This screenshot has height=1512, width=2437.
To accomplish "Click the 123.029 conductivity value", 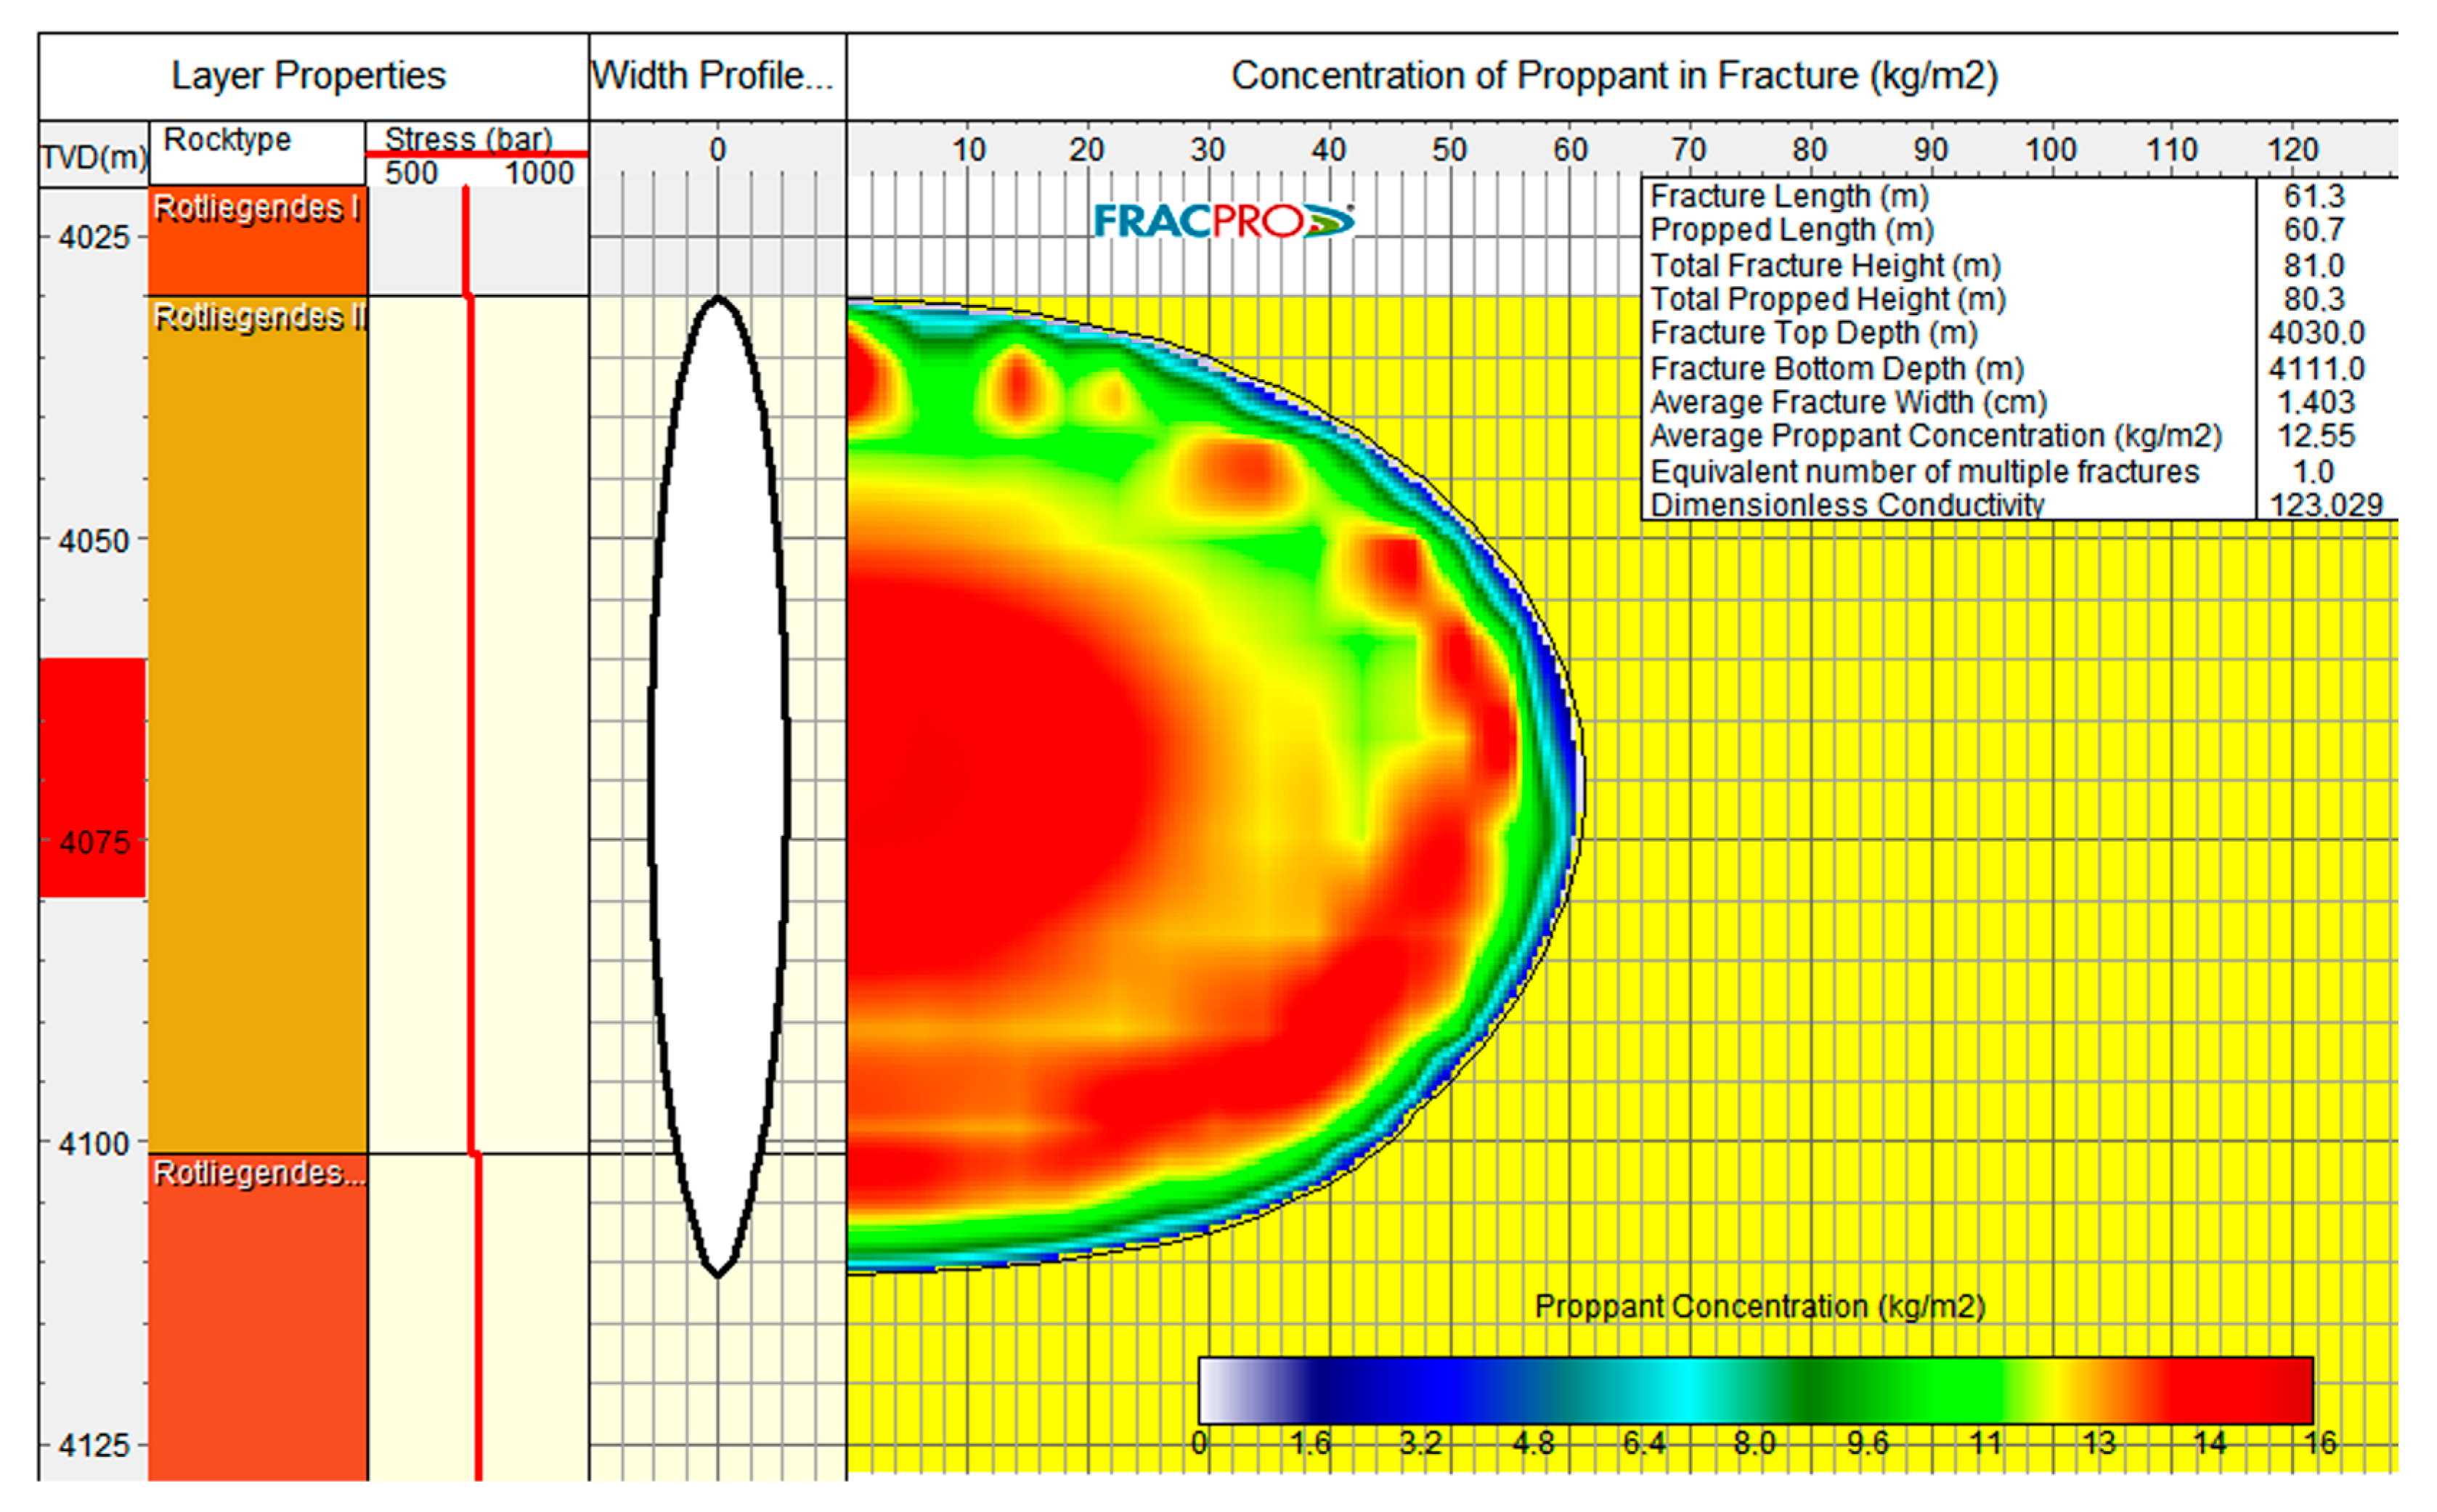I will click(2326, 505).
